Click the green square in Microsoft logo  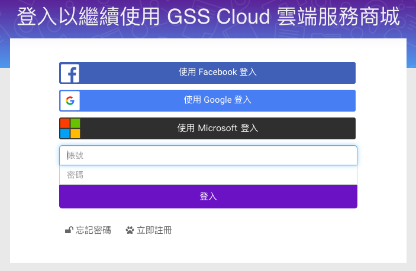click(x=75, y=123)
